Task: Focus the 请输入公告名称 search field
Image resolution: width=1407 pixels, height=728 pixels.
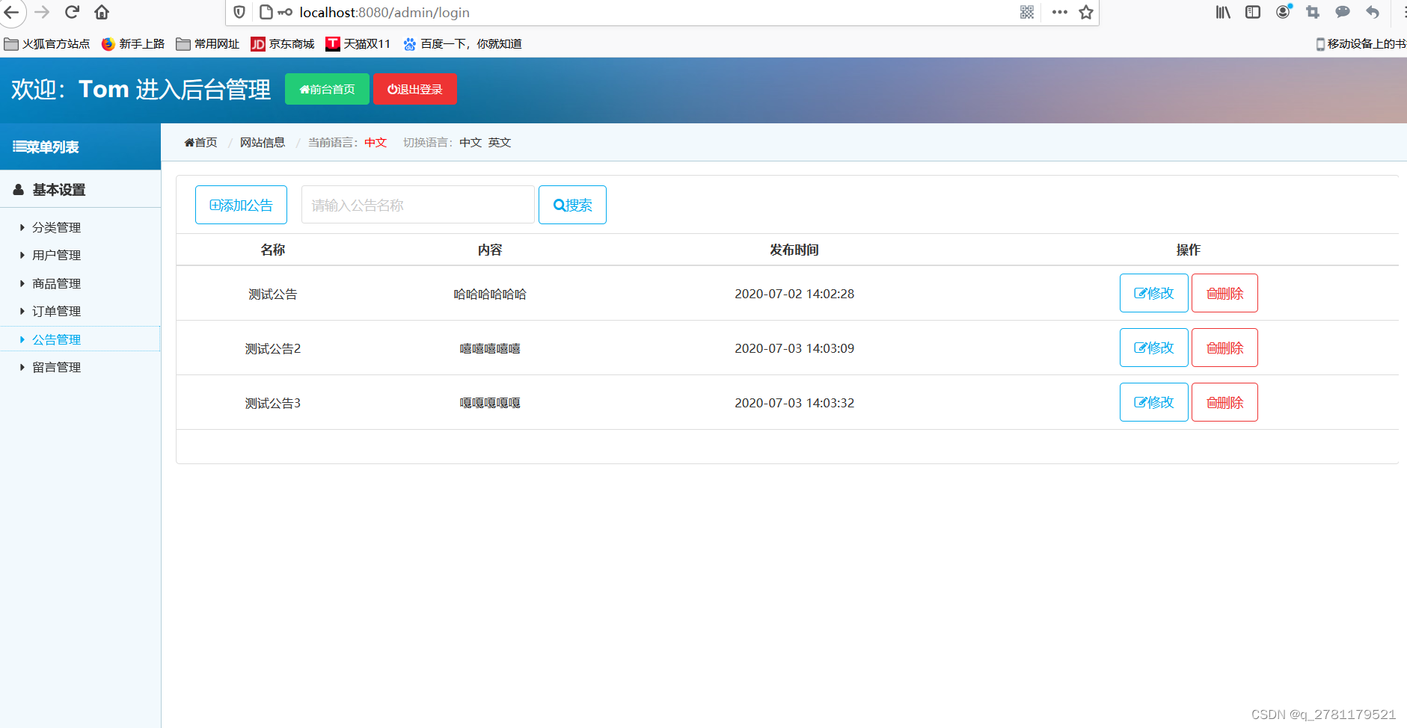Action: pos(418,205)
